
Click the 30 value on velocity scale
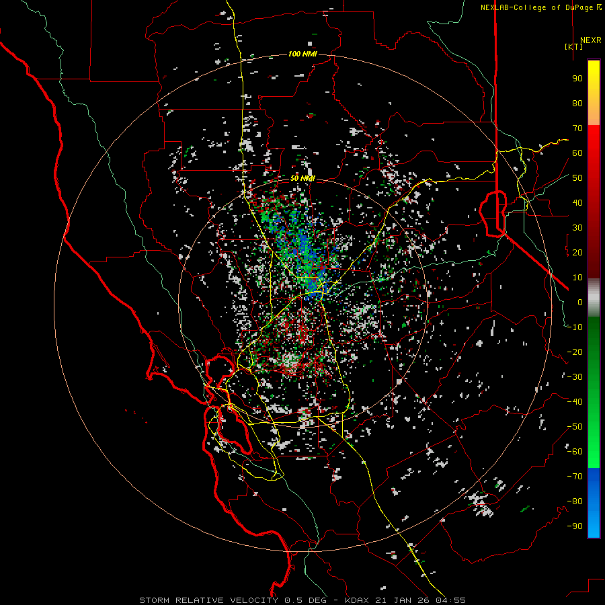pyautogui.click(x=577, y=228)
